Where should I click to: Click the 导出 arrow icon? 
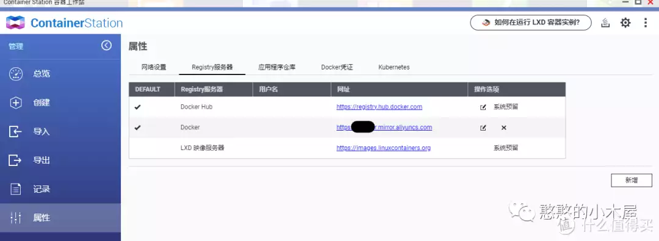(15, 160)
